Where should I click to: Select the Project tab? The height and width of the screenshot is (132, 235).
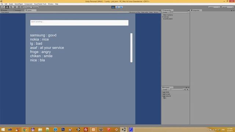pos(167,87)
